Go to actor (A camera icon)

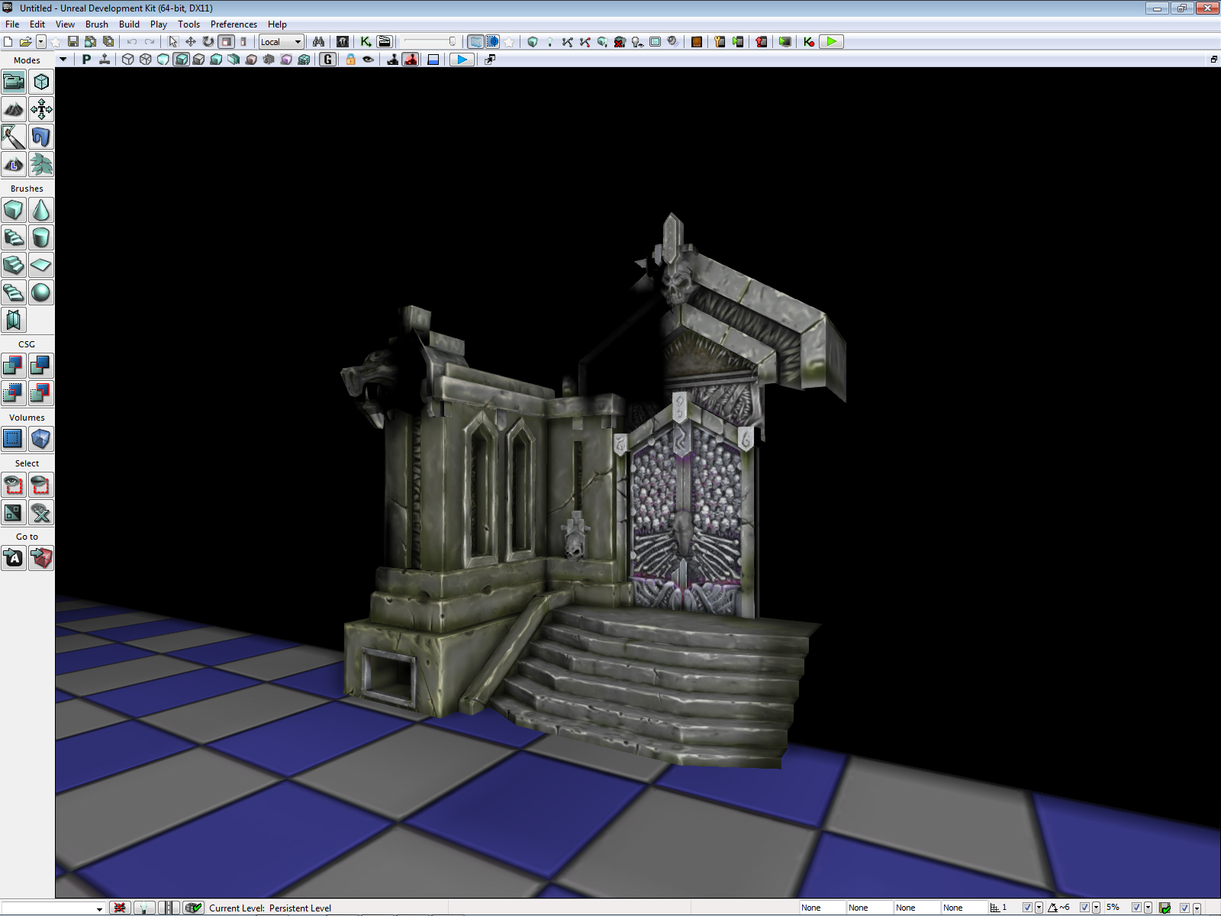click(14, 558)
